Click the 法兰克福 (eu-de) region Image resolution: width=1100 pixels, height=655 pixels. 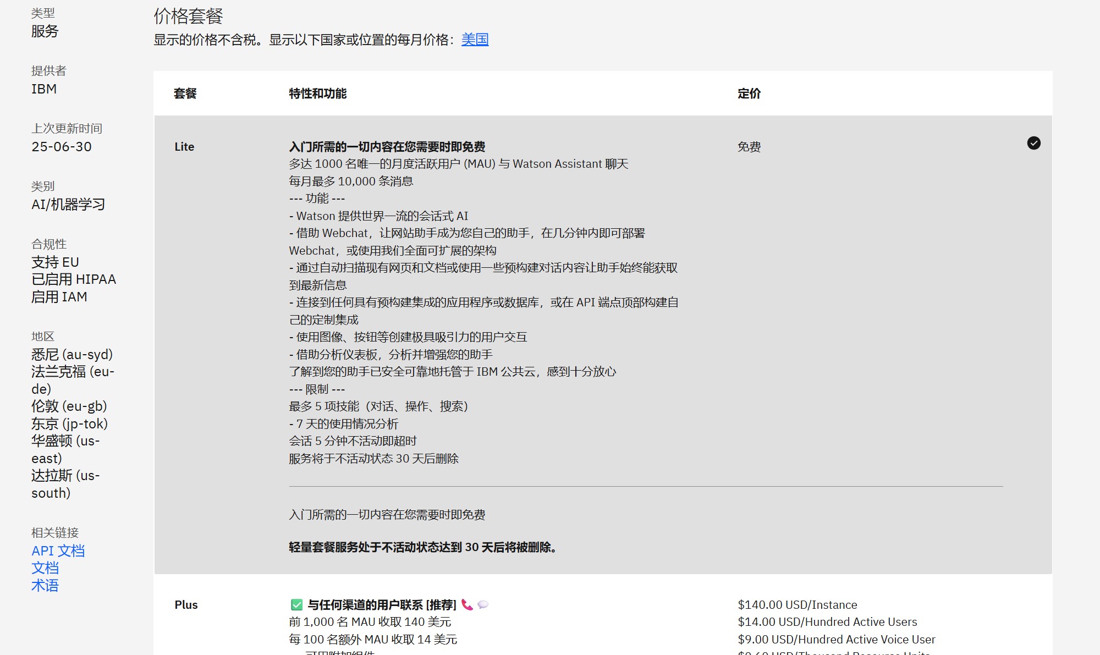73,380
